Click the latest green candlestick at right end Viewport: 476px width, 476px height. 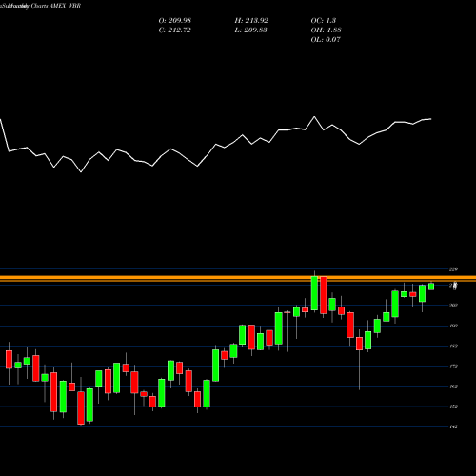(431, 287)
